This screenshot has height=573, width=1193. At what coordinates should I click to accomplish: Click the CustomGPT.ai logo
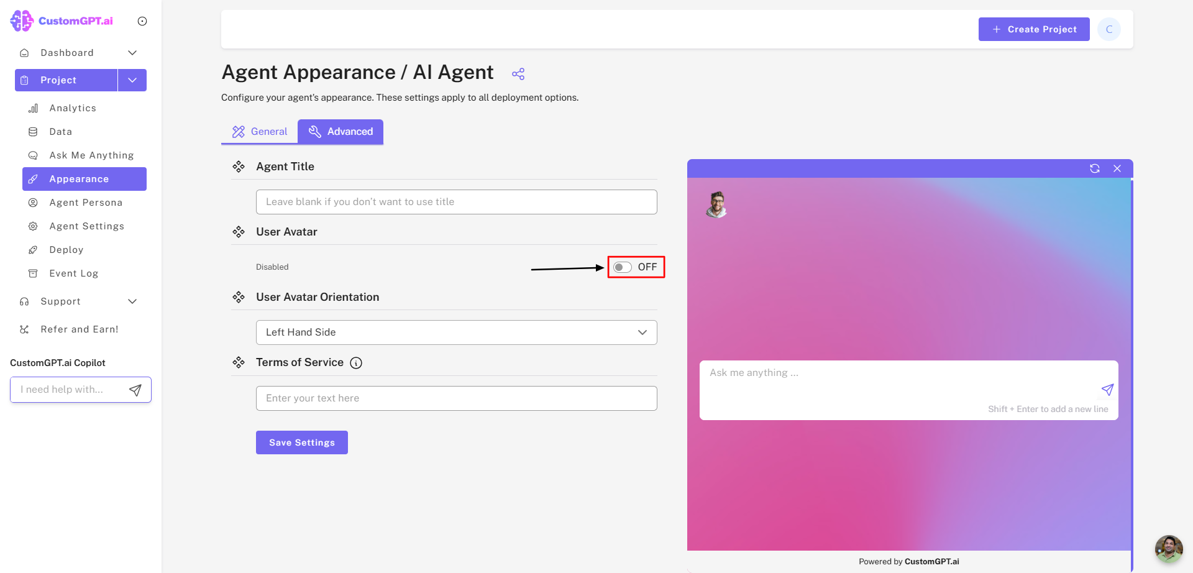click(x=62, y=21)
